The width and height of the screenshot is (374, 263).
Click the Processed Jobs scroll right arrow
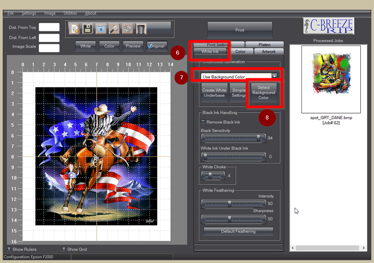pos(363,248)
